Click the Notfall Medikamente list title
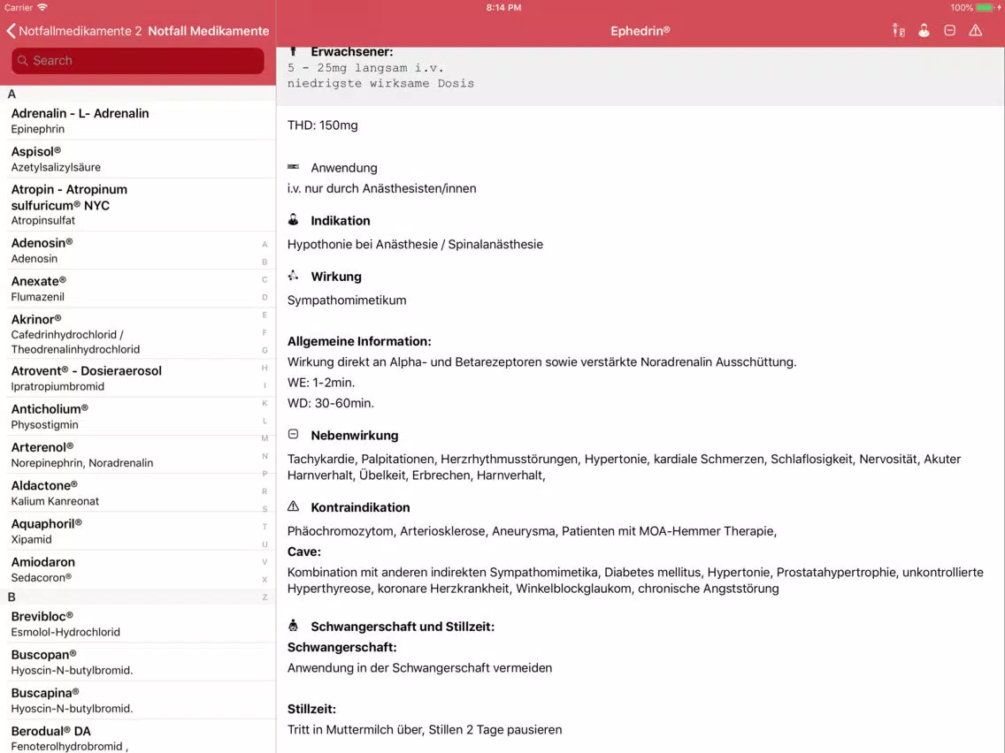 point(208,31)
